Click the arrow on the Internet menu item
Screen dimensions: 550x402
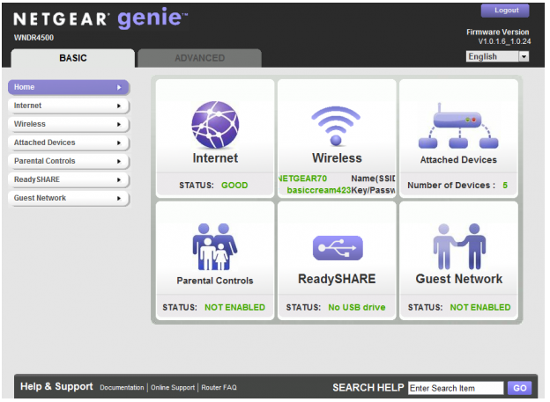click(x=119, y=106)
